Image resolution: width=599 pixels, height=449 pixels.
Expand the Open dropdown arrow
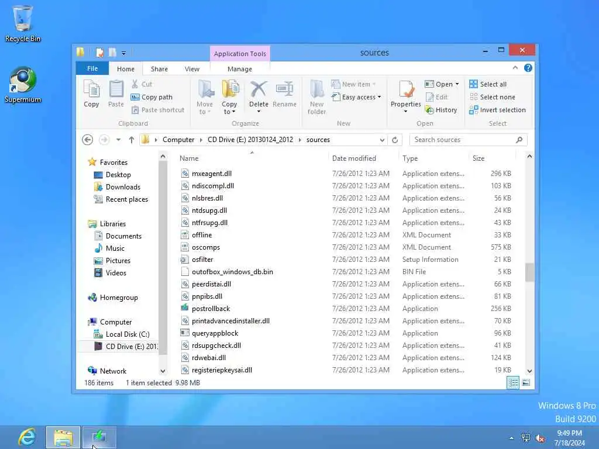coord(457,84)
